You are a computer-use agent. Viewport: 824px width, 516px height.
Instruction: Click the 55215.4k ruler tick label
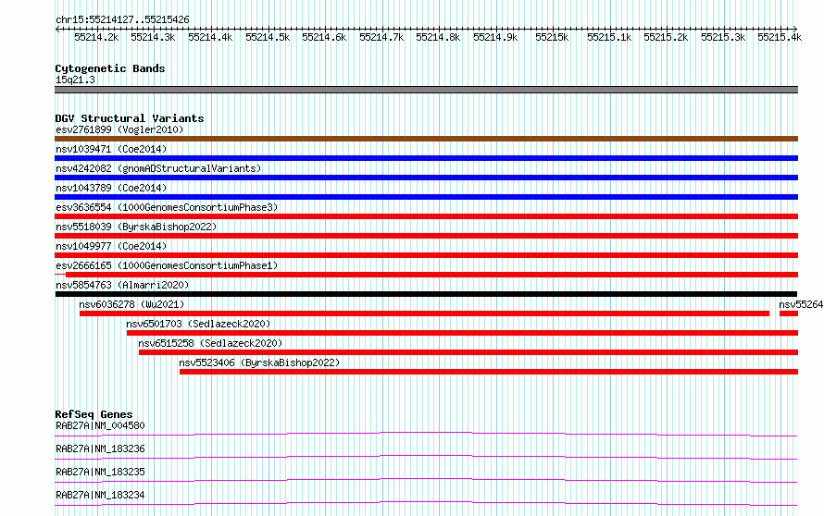[x=780, y=37]
